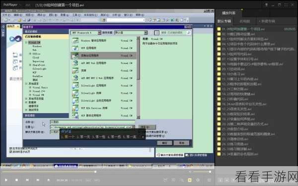The width and height of the screenshot is (298, 186).
Task: Click the 取消 button in new project dialog
Action: (182, 143)
